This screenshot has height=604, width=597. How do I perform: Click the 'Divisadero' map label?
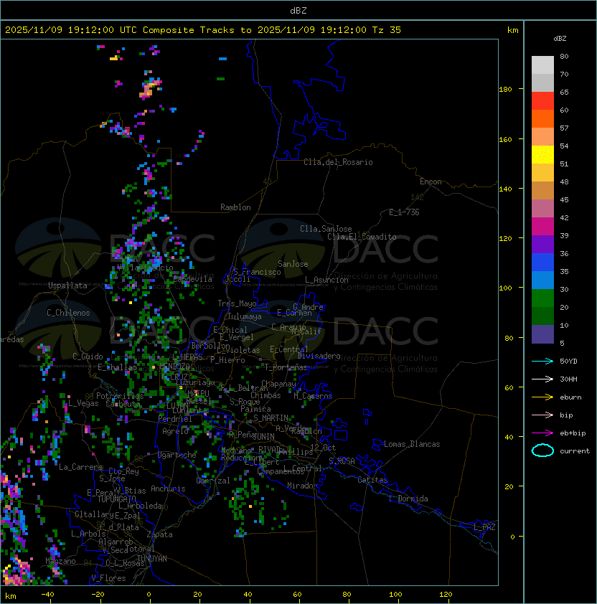tap(319, 356)
